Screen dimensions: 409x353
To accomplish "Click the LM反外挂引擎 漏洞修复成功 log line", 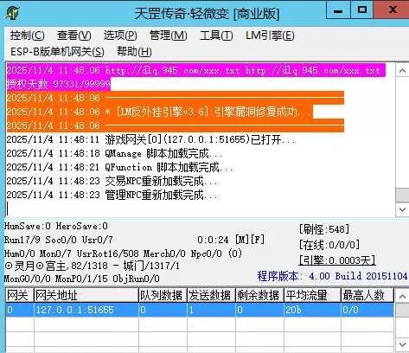I will (160, 112).
